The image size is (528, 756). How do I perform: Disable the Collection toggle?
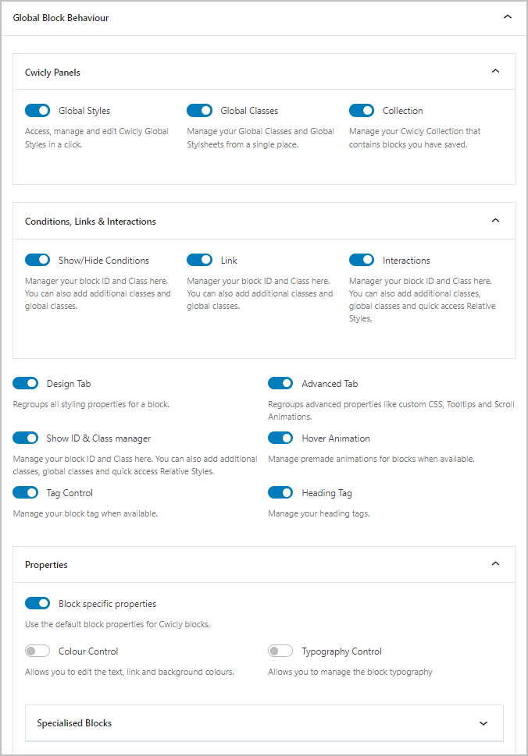click(362, 111)
